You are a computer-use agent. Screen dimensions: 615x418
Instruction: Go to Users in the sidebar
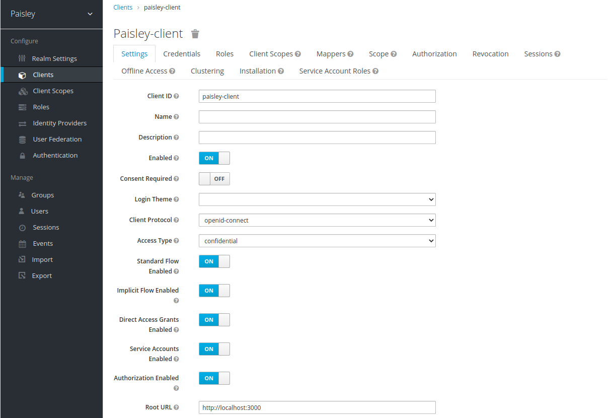(39, 212)
